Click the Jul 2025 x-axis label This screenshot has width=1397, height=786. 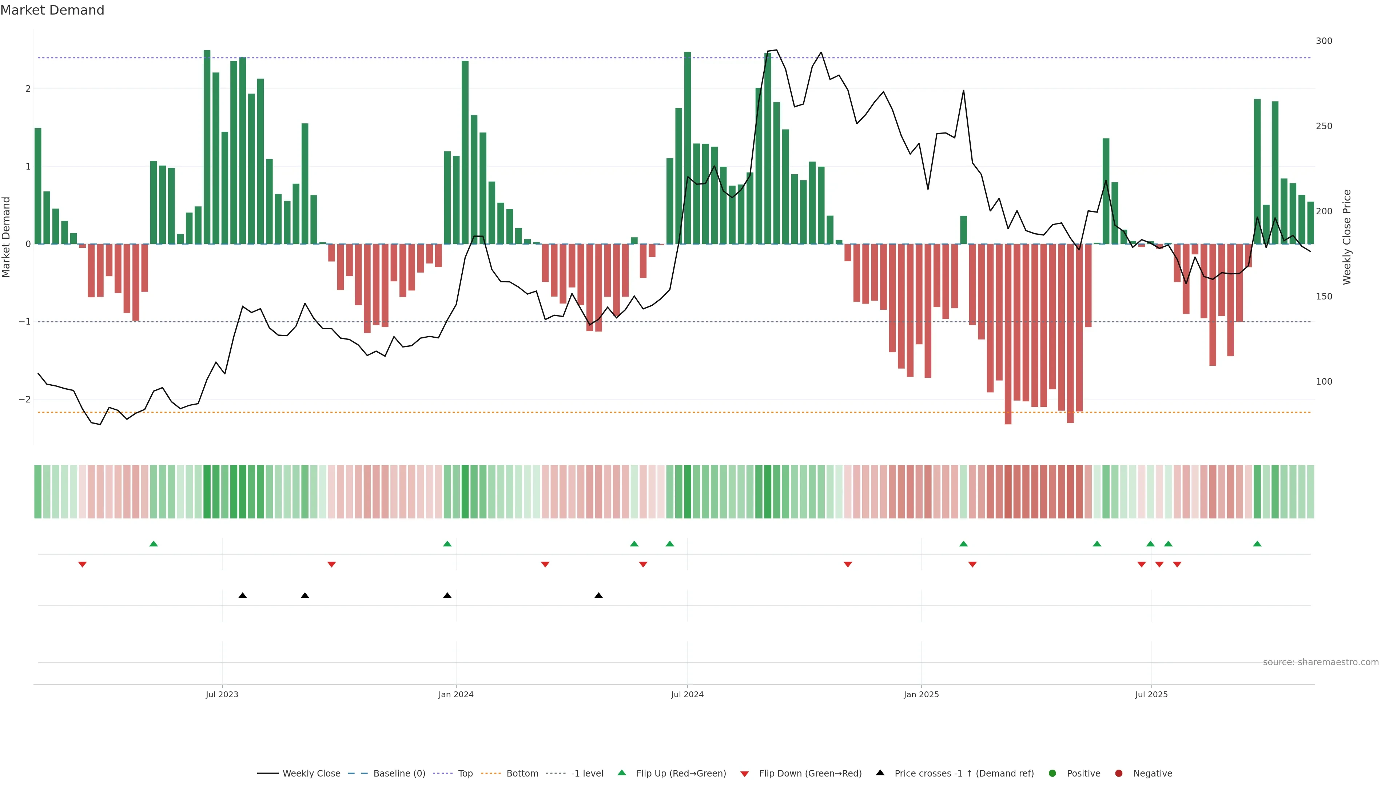[x=1151, y=694]
